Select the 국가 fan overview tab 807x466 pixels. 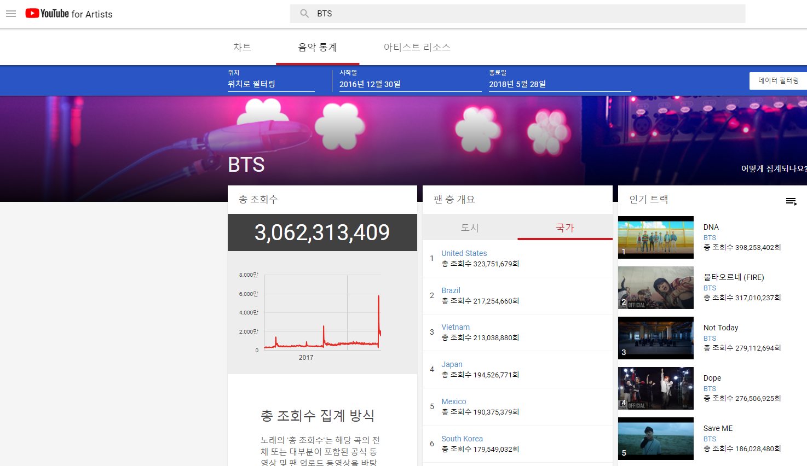564,228
